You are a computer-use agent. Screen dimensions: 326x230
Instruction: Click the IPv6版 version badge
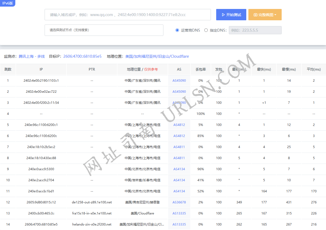(x=7, y=3)
